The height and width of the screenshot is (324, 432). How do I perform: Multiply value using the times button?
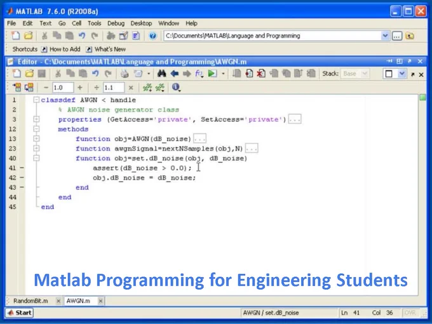click(131, 88)
